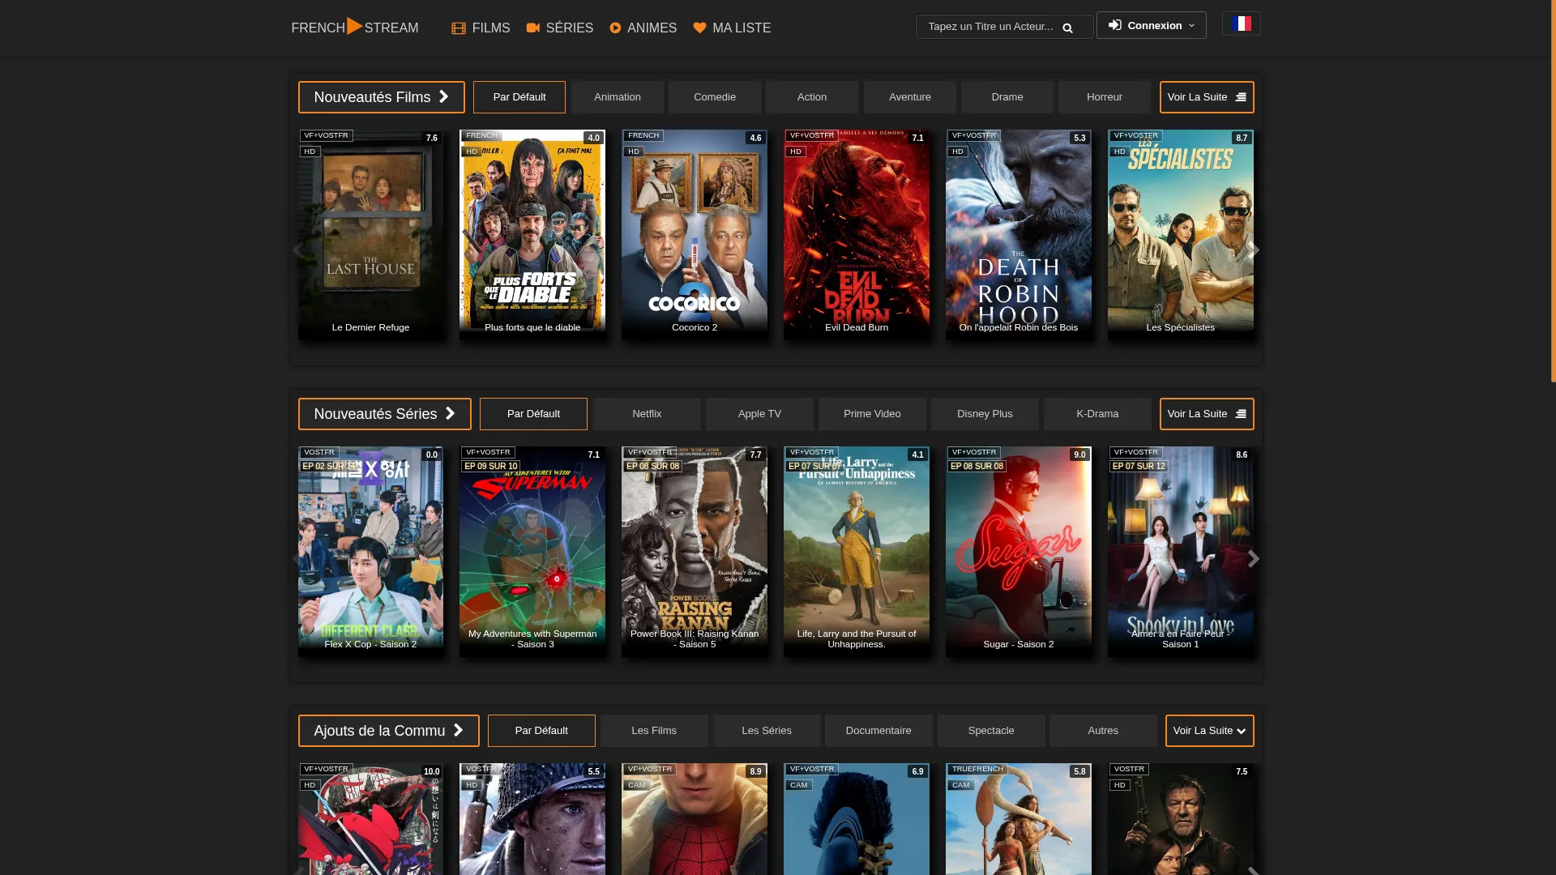This screenshot has height=875, width=1556.
Task: Open Cocorico 2 film poster
Action: 695,235
